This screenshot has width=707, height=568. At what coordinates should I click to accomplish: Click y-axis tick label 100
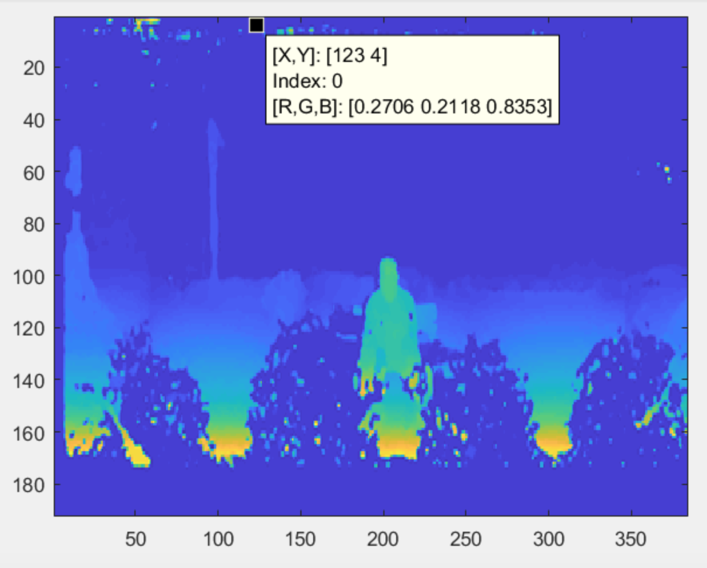click(x=30, y=275)
